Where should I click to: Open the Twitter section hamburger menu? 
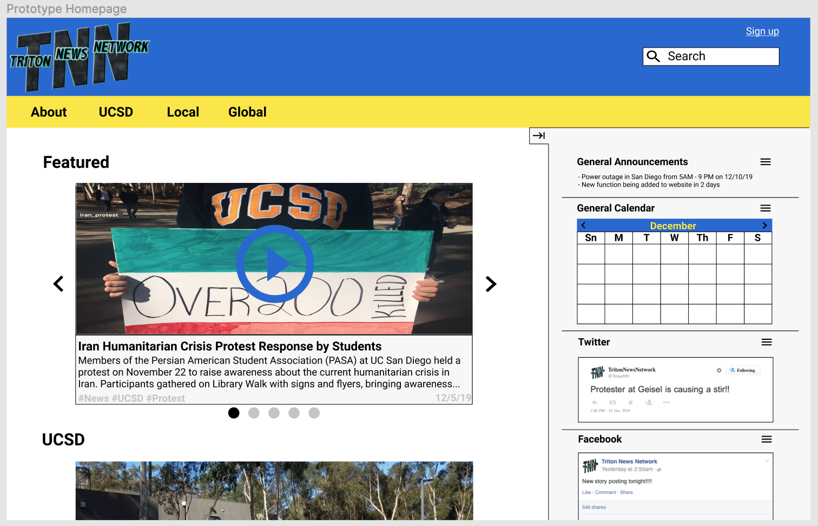pyautogui.click(x=767, y=342)
